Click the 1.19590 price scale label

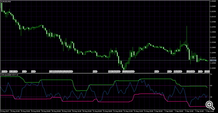[213, 32]
